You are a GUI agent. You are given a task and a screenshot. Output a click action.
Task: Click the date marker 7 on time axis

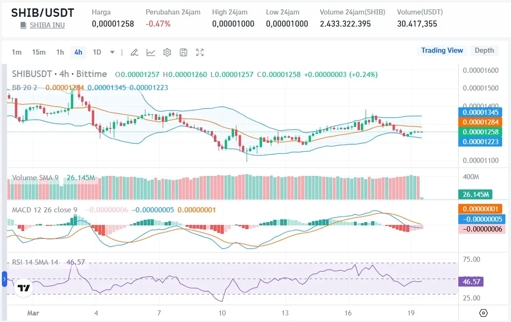click(x=159, y=313)
